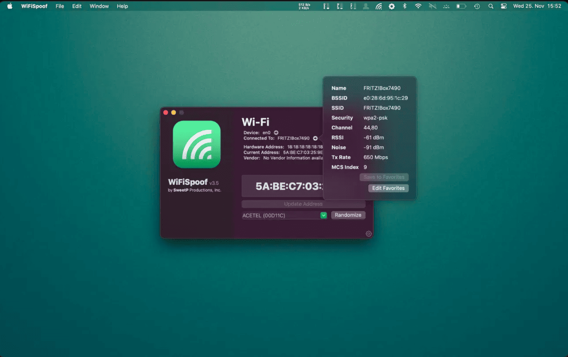Click the RSSI value -61 dBm

[x=374, y=137]
